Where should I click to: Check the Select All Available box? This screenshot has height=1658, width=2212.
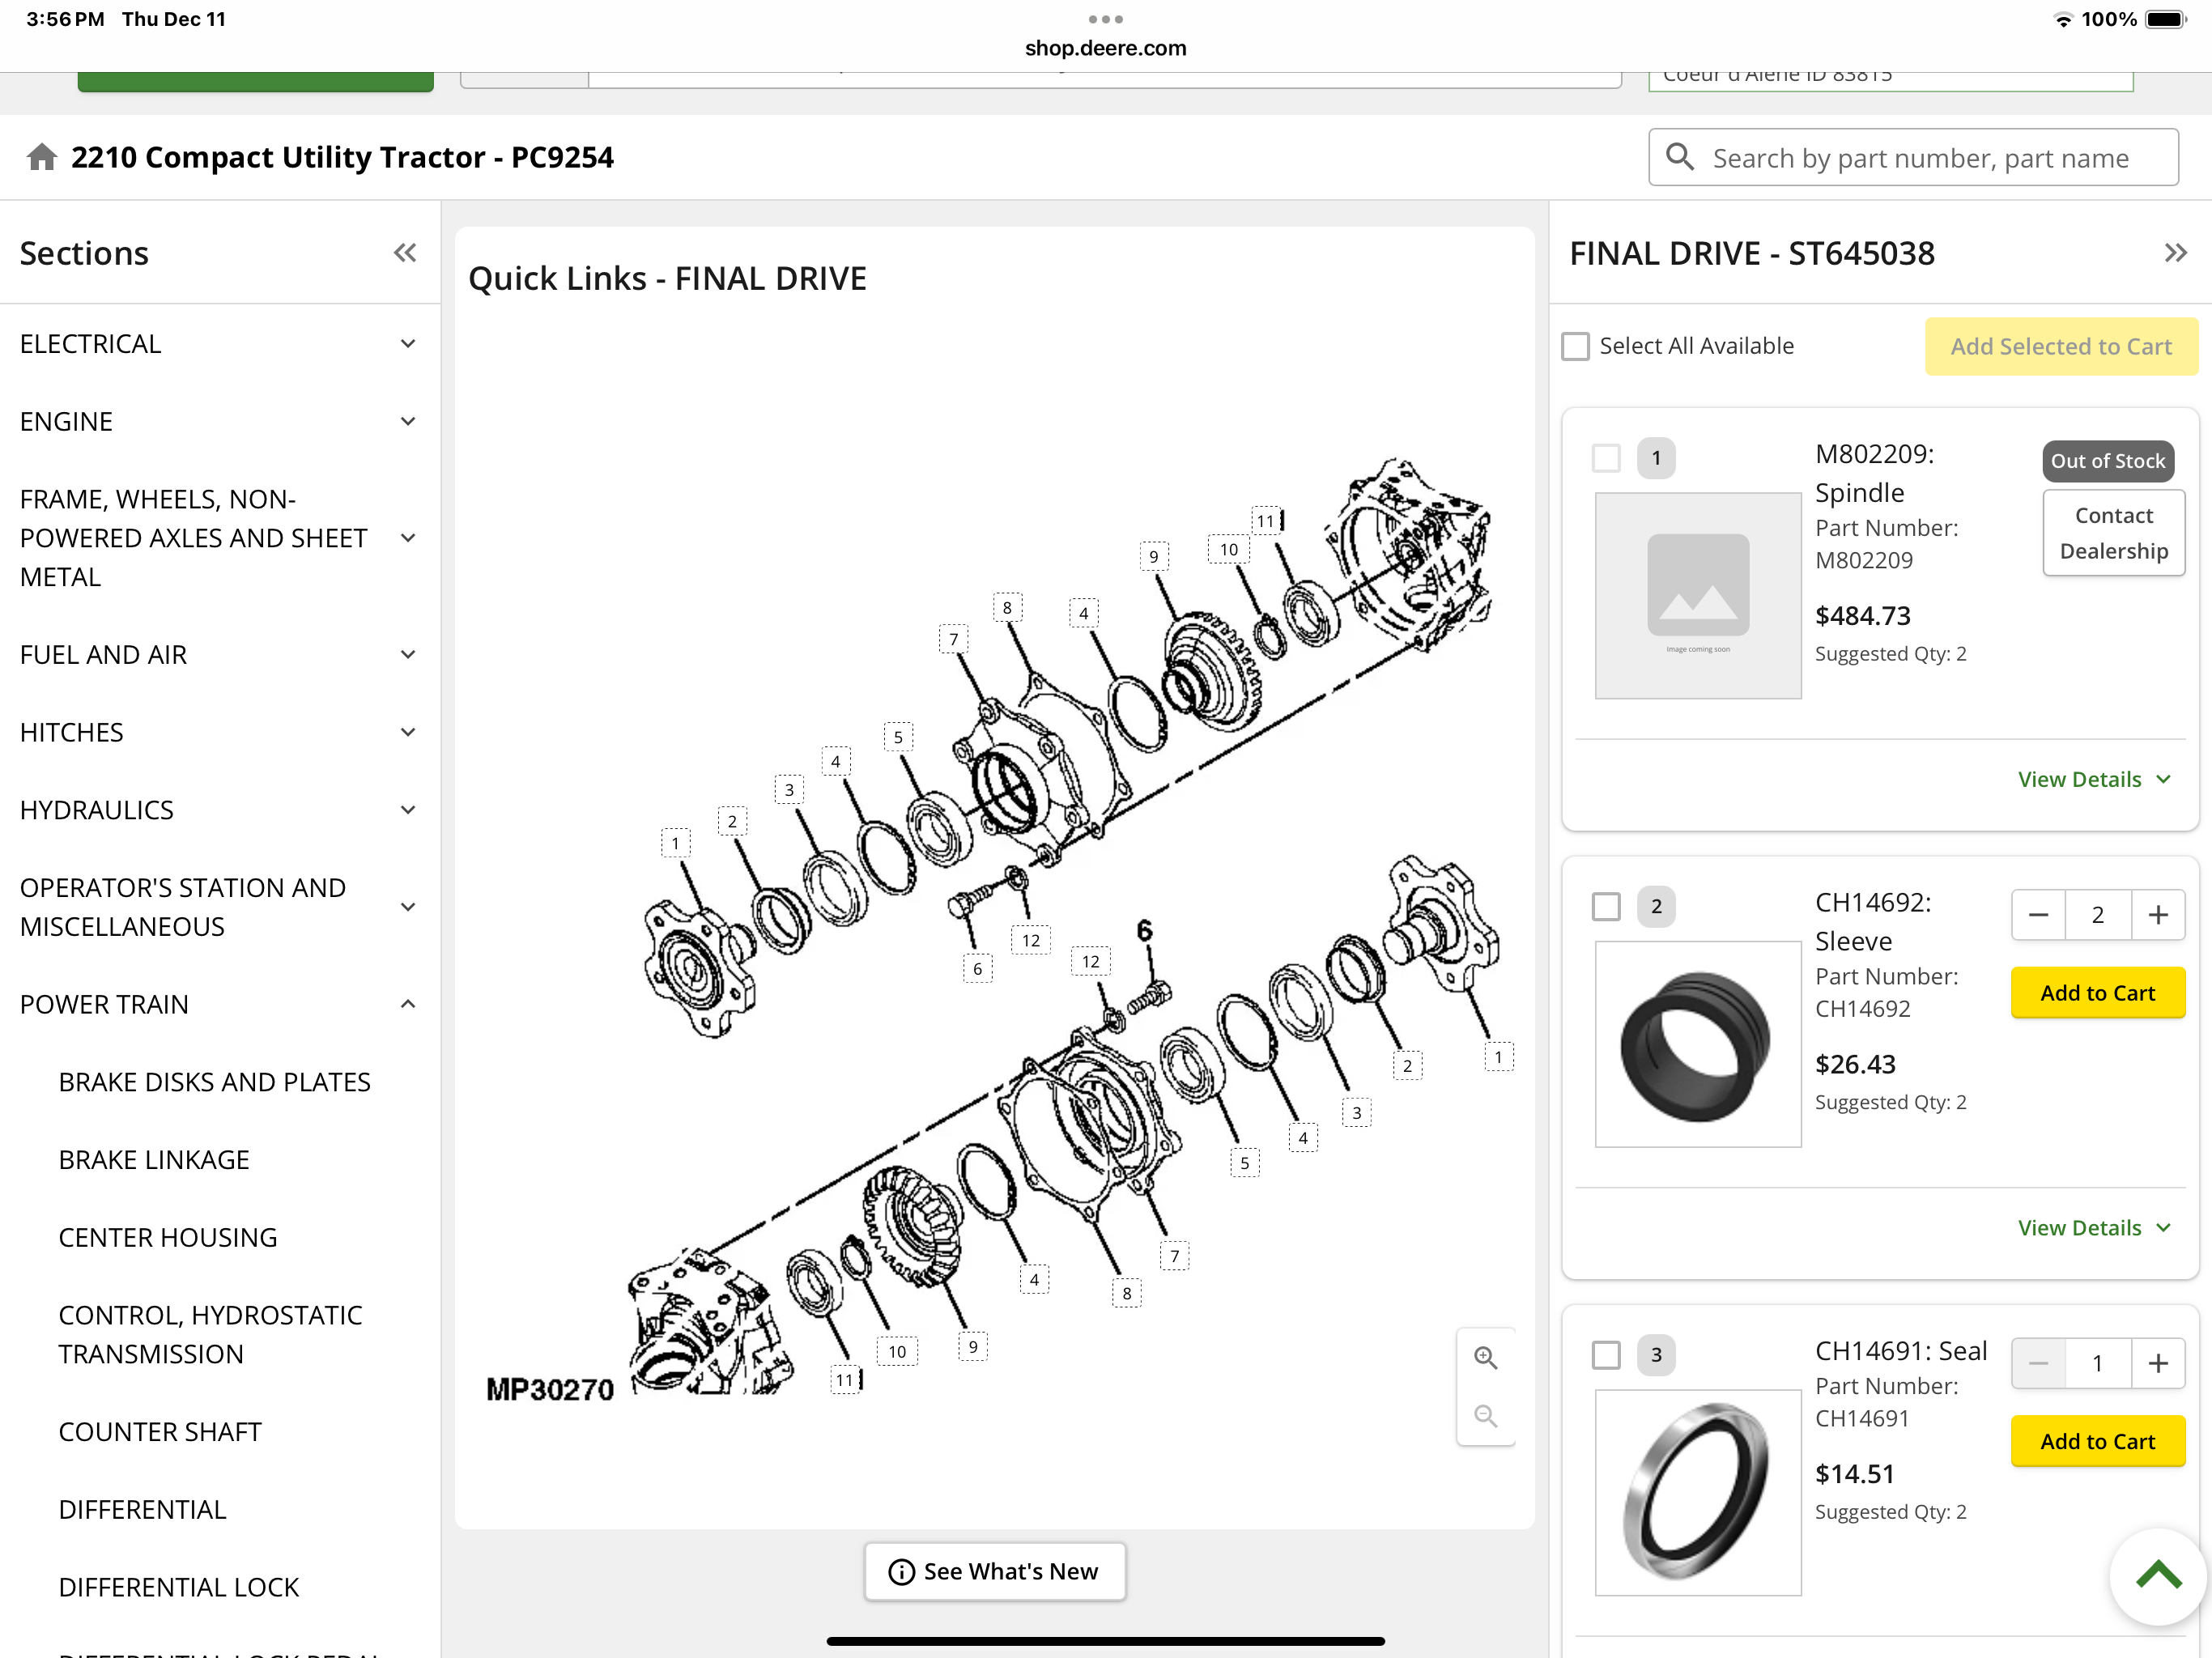pos(1576,346)
